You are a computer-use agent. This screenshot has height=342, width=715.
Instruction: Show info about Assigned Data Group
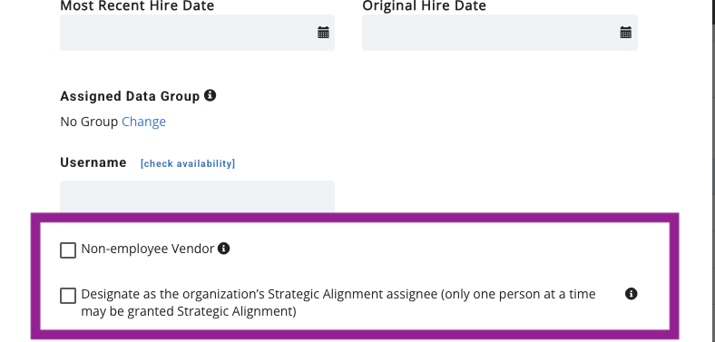click(210, 95)
